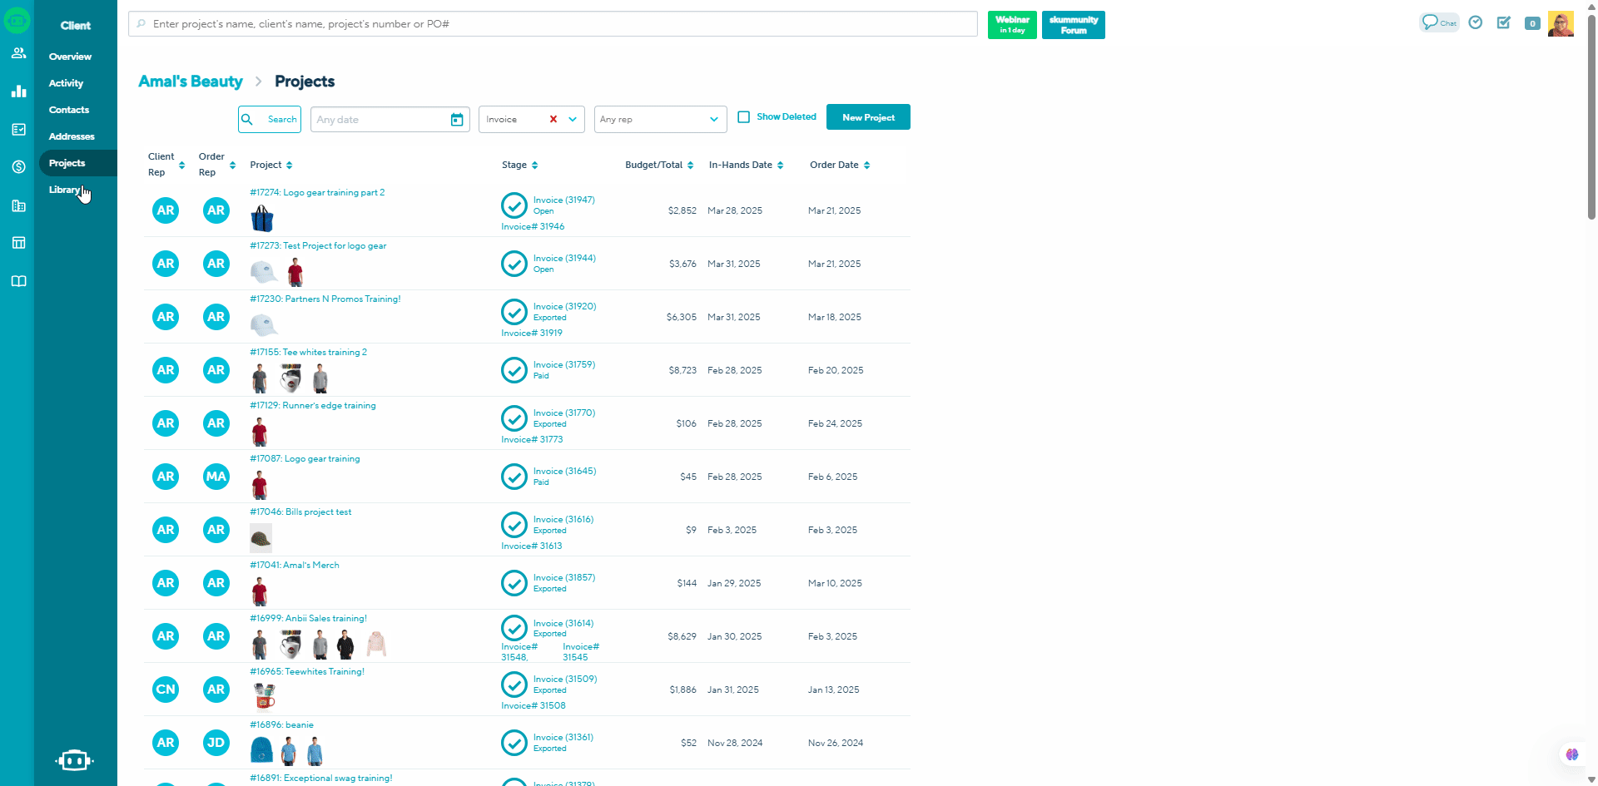Open the bar chart analytics sidebar icon

coord(18,91)
